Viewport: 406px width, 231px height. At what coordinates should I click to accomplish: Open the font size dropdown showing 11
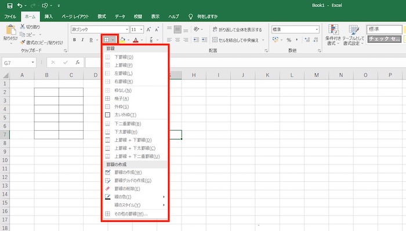coord(142,30)
